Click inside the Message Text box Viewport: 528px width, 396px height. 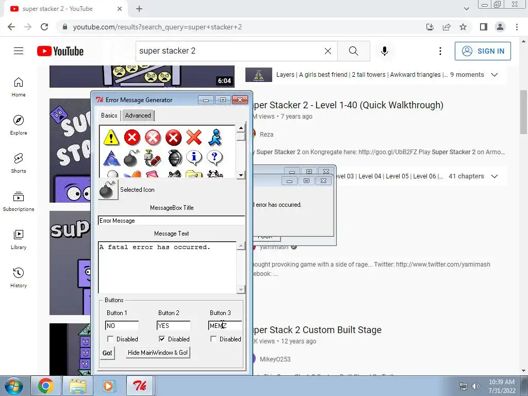[168, 268]
